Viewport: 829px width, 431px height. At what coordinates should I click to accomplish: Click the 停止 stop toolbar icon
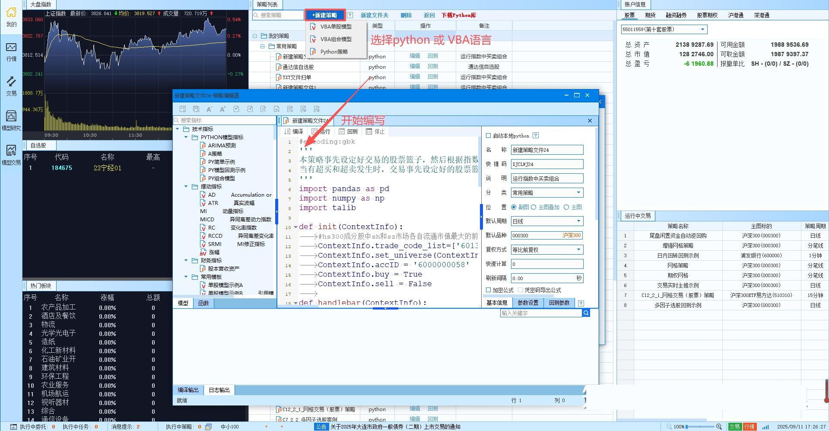tap(375, 131)
